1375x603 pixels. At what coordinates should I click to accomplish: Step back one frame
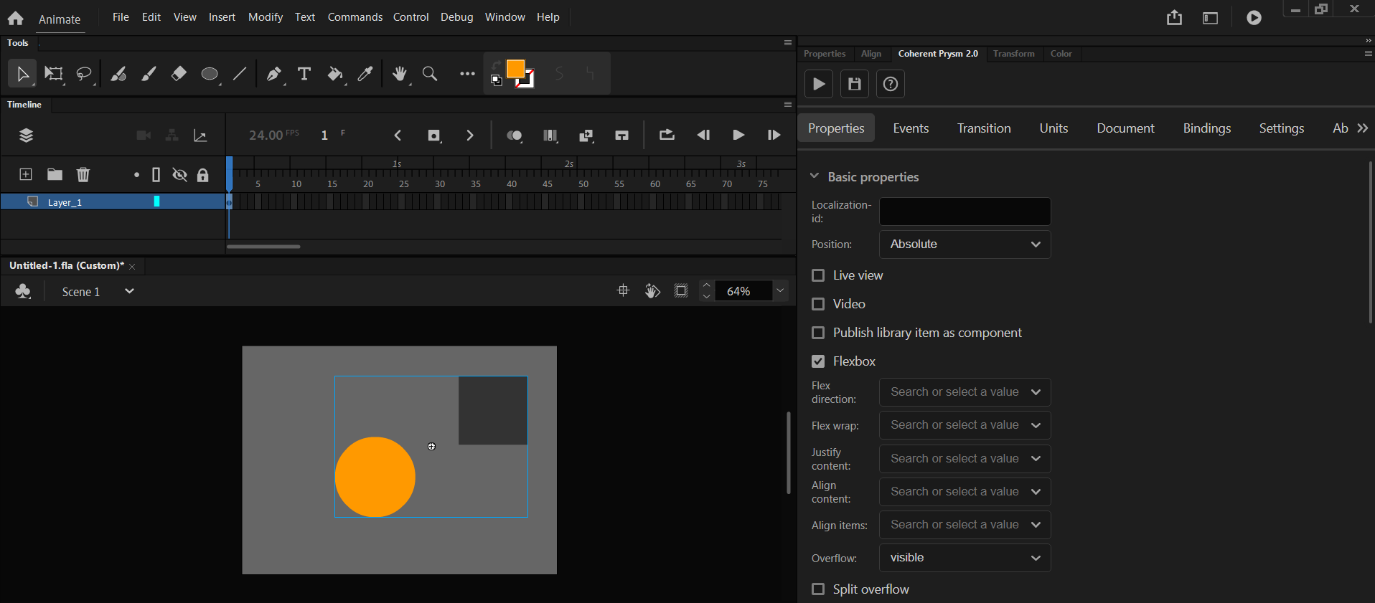[x=703, y=135]
